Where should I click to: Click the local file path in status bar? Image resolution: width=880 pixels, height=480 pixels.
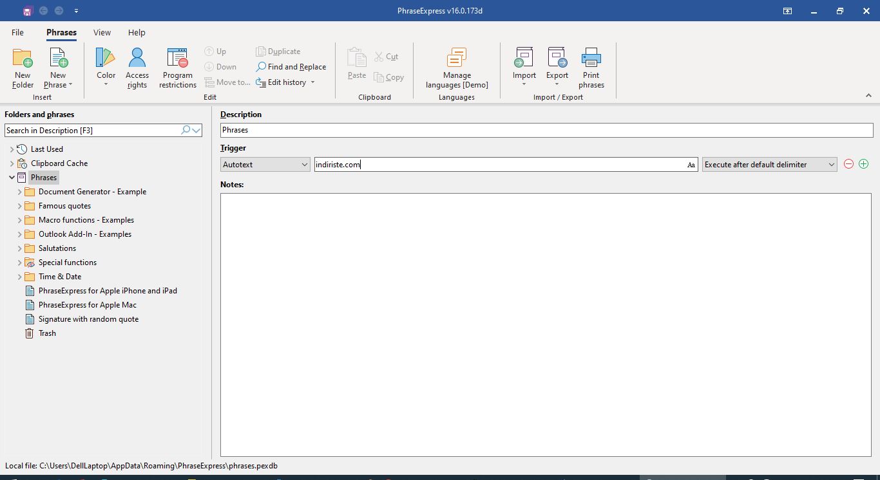141,466
